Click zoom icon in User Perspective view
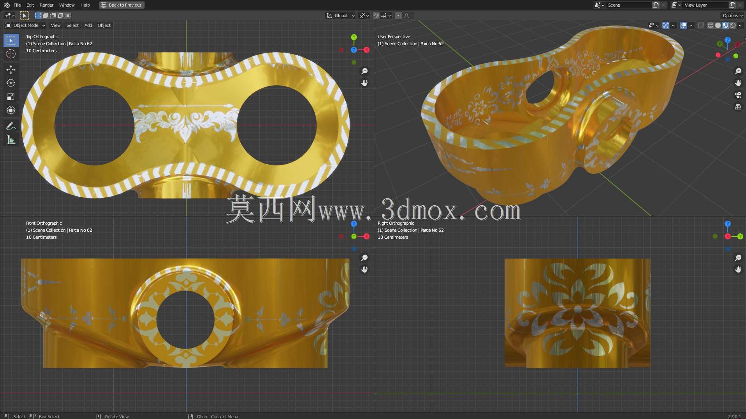 click(x=738, y=71)
